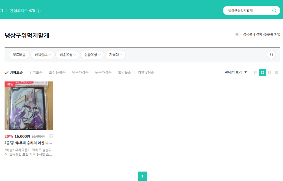
Task: Switch to two-column large view icon
Action: [269, 72]
